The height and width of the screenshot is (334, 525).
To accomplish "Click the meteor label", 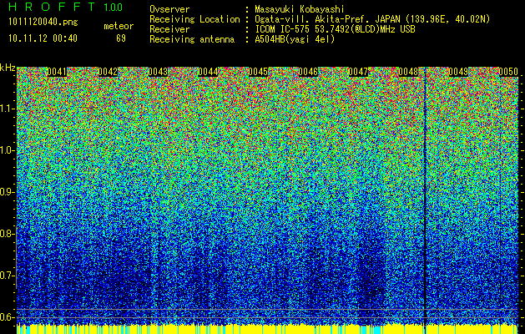I will click(119, 26).
